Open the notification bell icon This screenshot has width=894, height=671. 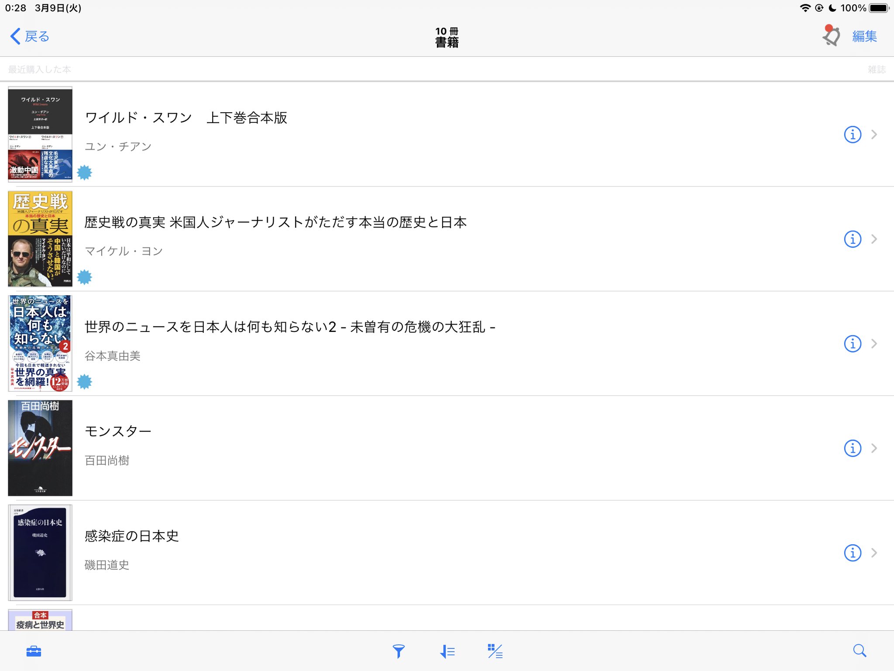(831, 35)
